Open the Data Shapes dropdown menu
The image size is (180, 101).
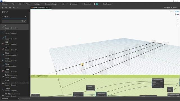107,4
